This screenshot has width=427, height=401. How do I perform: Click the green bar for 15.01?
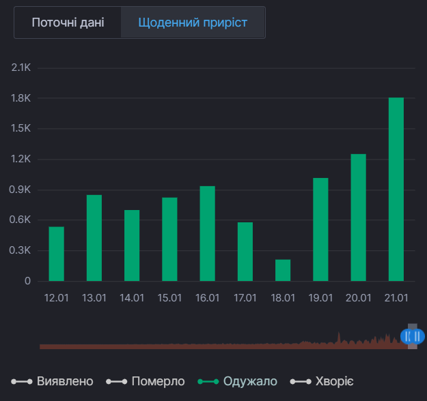point(169,239)
